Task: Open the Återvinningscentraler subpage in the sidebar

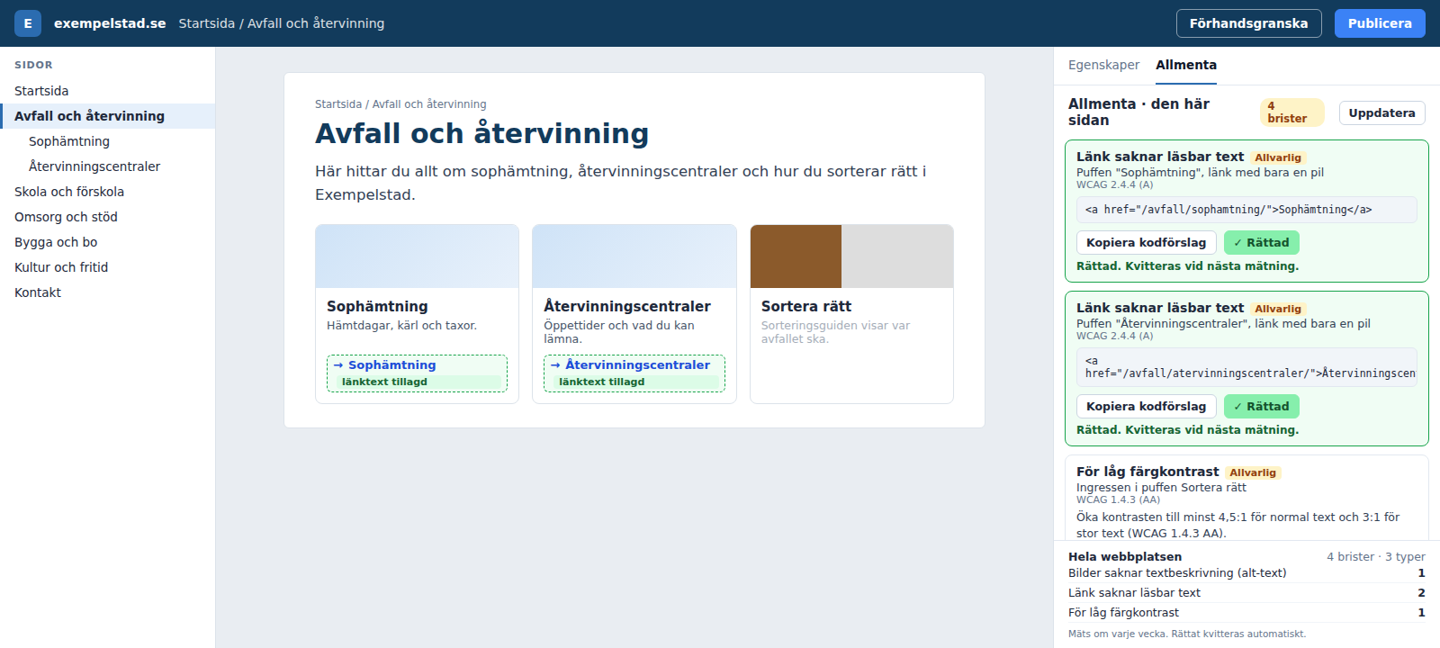Action: coord(107,166)
